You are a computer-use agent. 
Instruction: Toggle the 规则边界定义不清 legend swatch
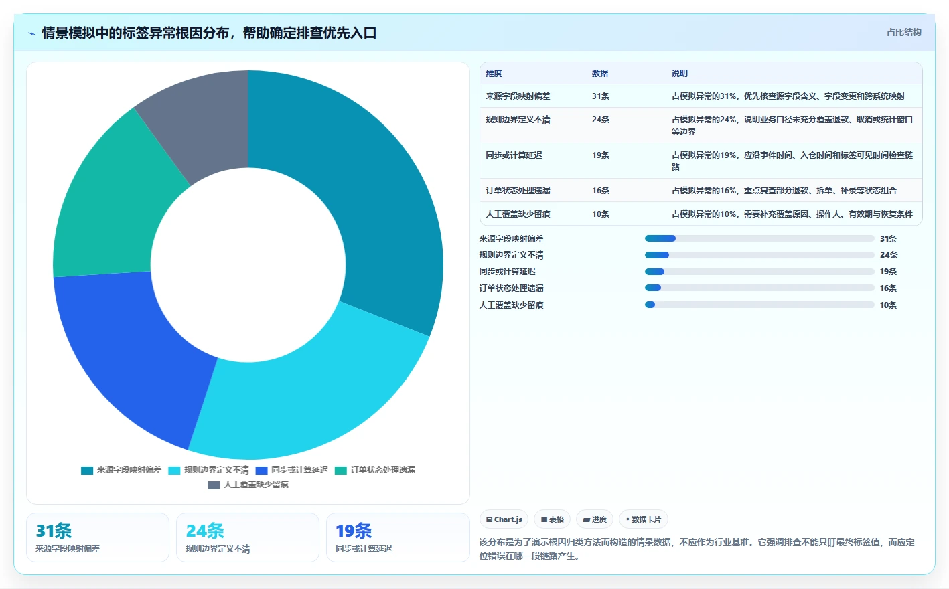click(x=174, y=470)
